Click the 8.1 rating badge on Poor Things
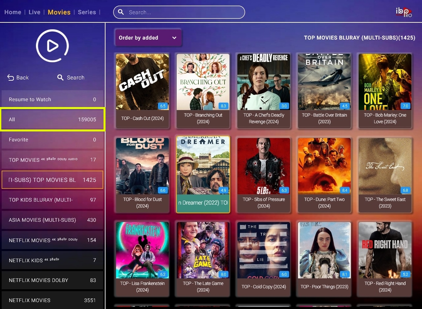The image size is (422, 309). click(x=345, y=274)
